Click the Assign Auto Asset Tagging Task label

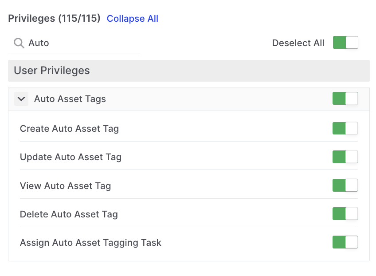click(90, 243)
